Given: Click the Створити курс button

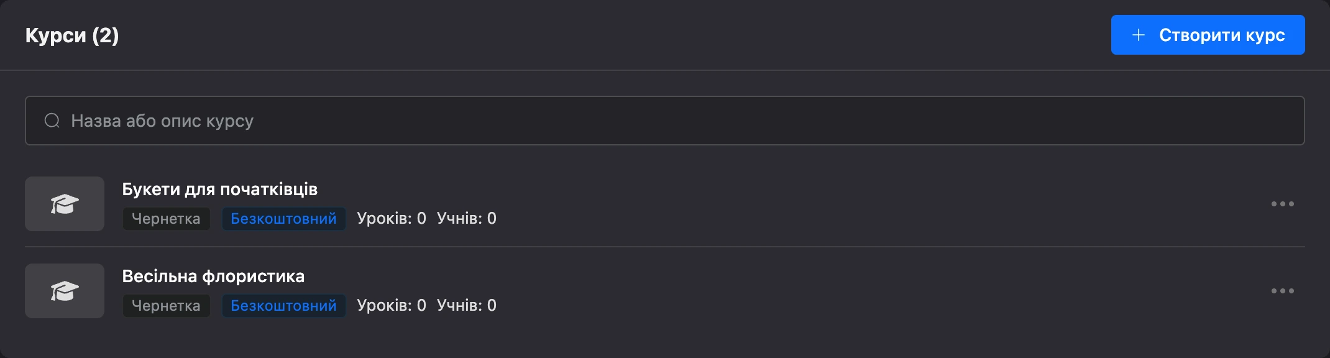Looking at the screenshot, I should point(1208,35).
